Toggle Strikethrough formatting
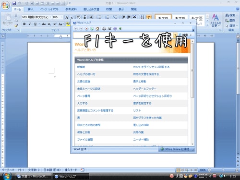Screen dimensions: 240x180 click(x=44, y=24)
